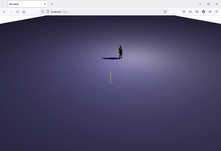Maximize the browser window
The image size is (221, 151).
[x=209, y=4]
